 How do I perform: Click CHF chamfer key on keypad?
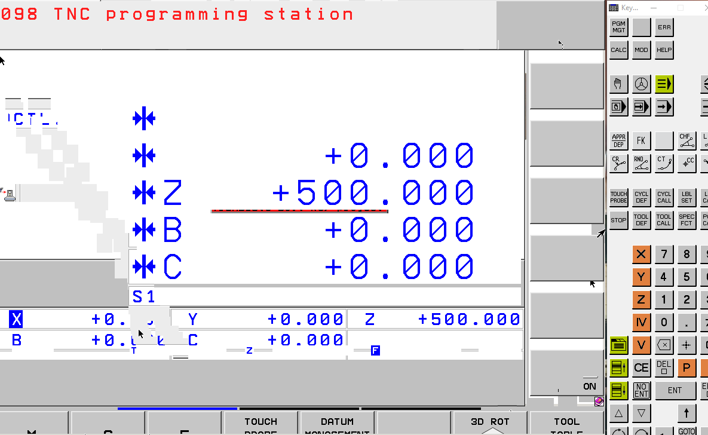point(686,140)
